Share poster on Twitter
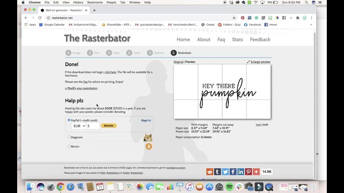This screenshot has height=193, width=344. click(x=225, y=172)
